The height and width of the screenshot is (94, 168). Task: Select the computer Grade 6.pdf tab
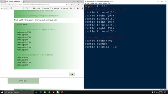tap(14, 2)
